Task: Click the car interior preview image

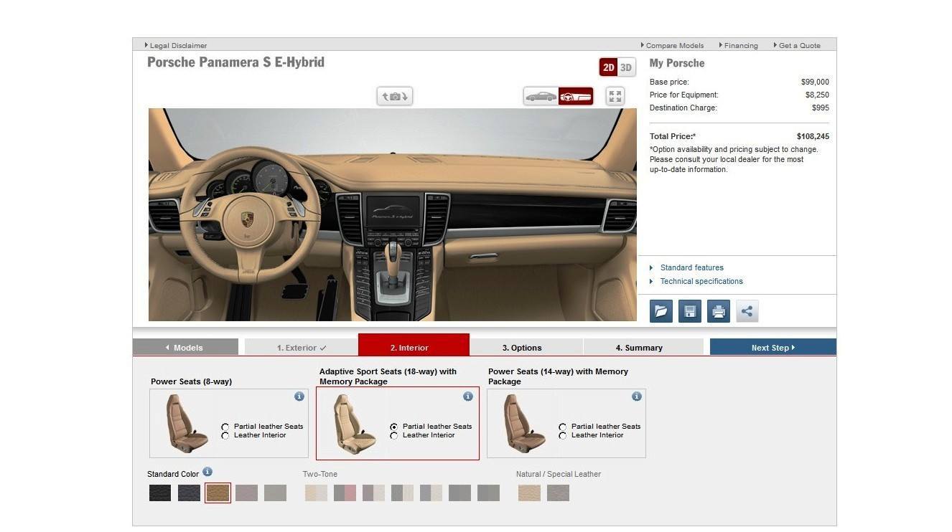Action: point(392,214)
